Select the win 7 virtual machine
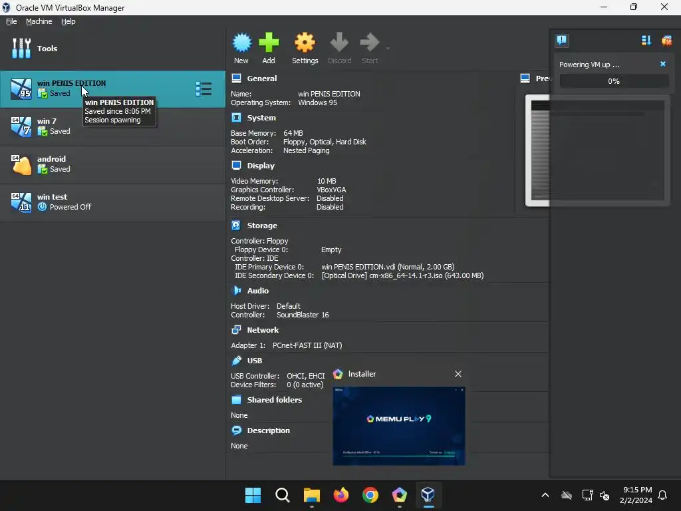681x511 pixels. coord(113,126)
